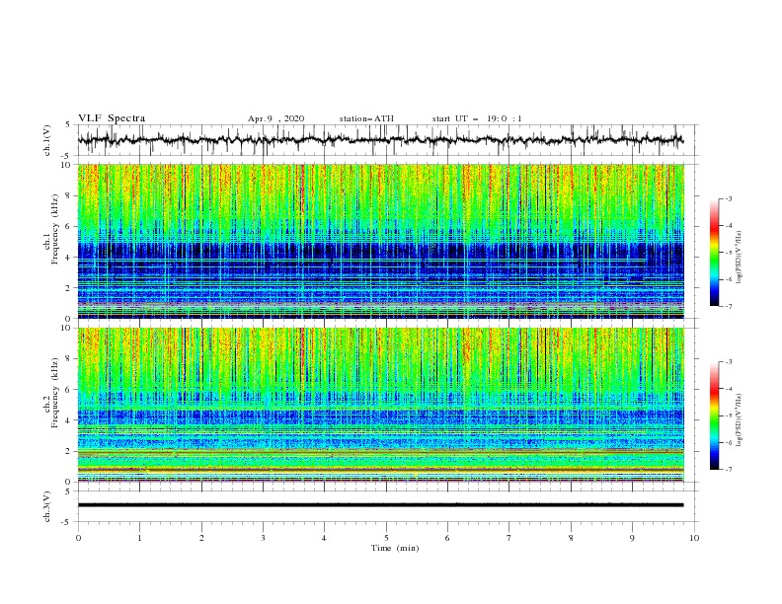Click the "-4" tick on ch.2 color bar

[728, 389]
